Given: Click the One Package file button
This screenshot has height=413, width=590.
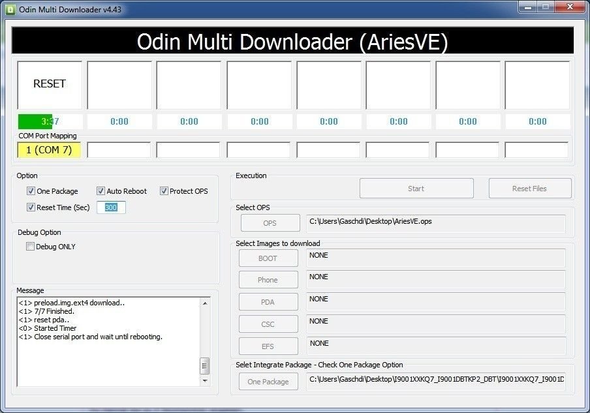Looking at the screenshot, I should 268,382.
